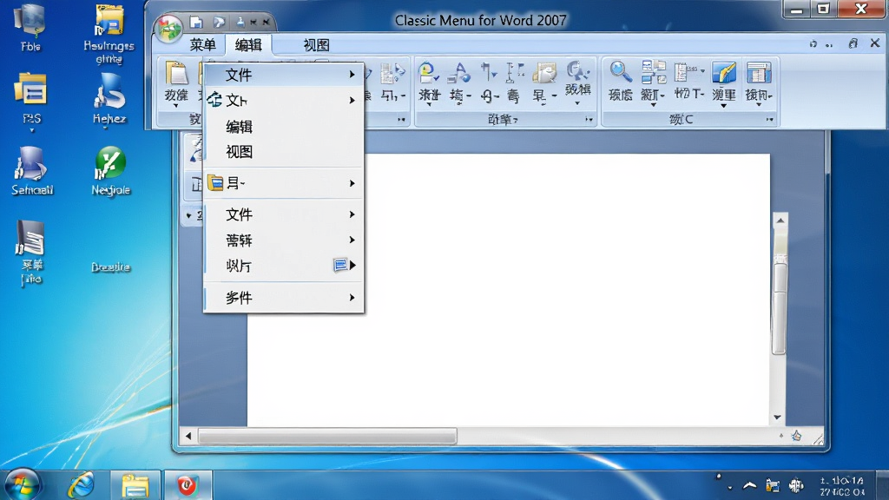Expand submenu arrow of highlighted 文件 entry
Screen dimensions: 889x500
pos(352,75)
